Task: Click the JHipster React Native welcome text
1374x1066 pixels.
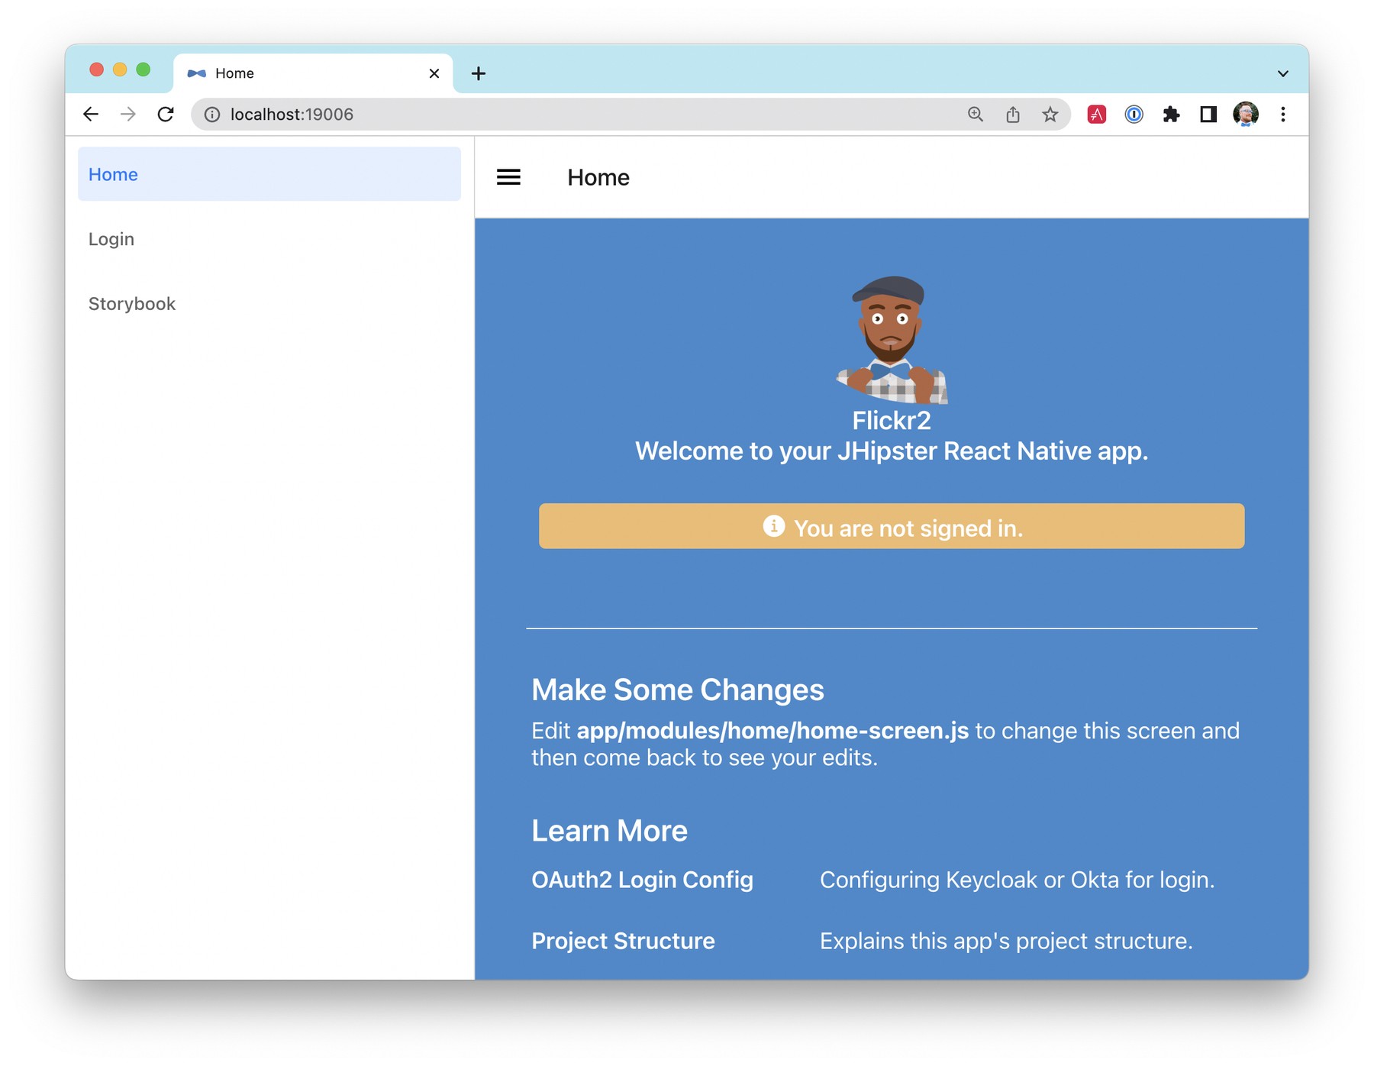Action: click(892, 451)
